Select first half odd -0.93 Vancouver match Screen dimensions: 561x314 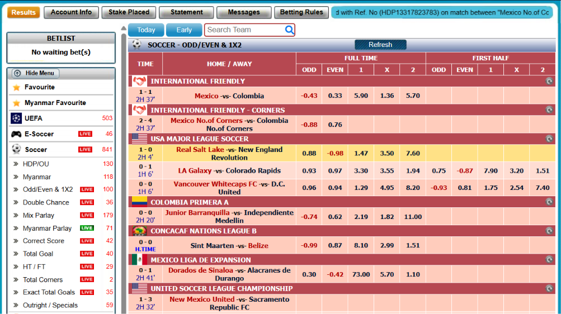pyautogui.click(x=439, y=188)
